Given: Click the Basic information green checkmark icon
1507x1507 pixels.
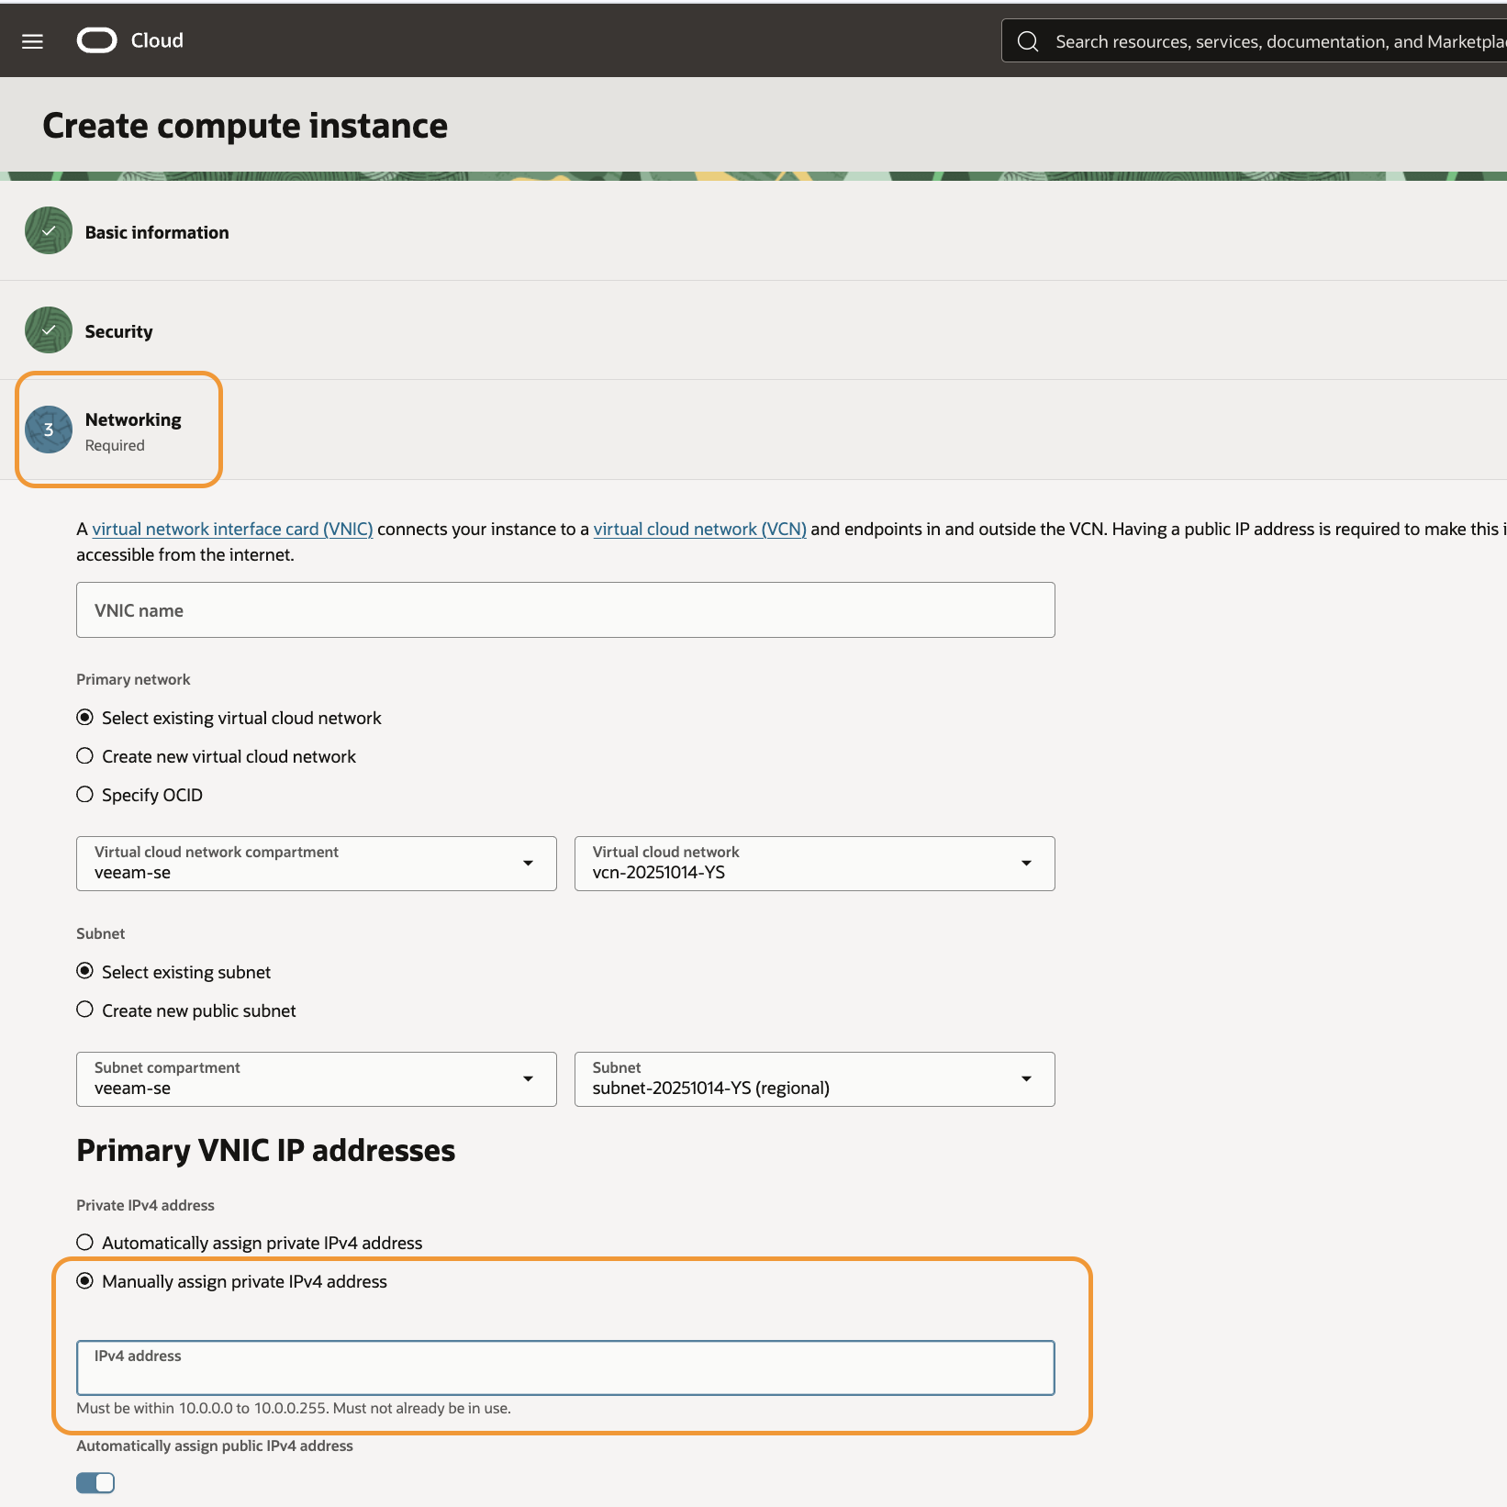Looking at the screenshot, I should coord(48,231).
